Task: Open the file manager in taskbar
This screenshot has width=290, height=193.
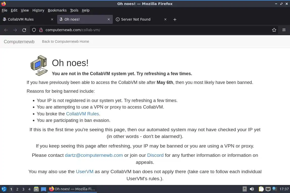Action: pyautogui.click(x=36, y=189)
